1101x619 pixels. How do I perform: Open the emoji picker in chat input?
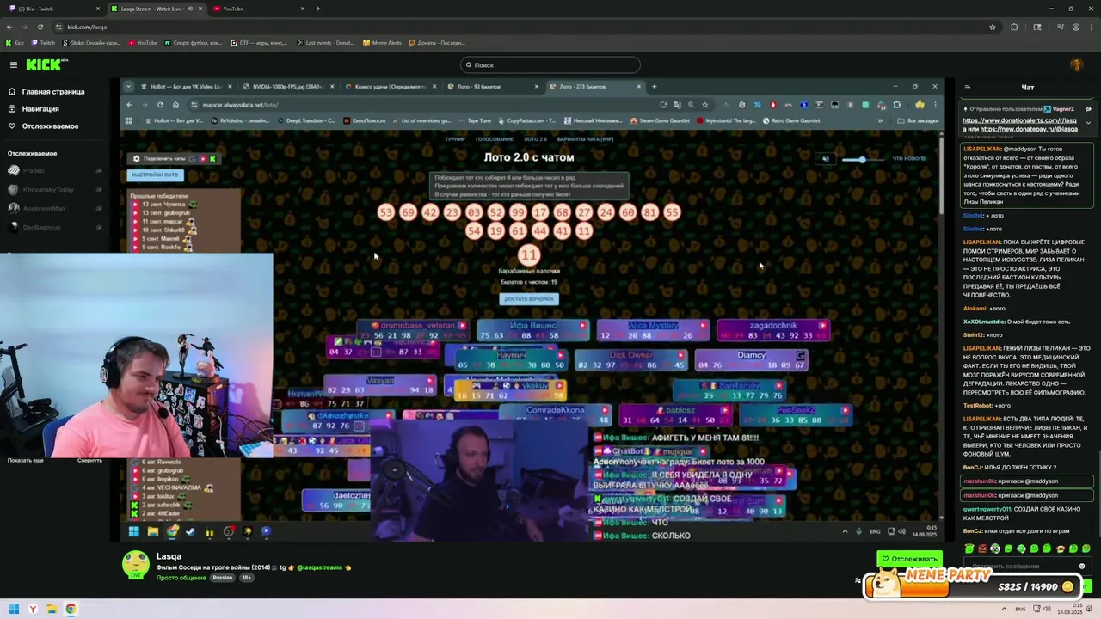click(1082, 567)
